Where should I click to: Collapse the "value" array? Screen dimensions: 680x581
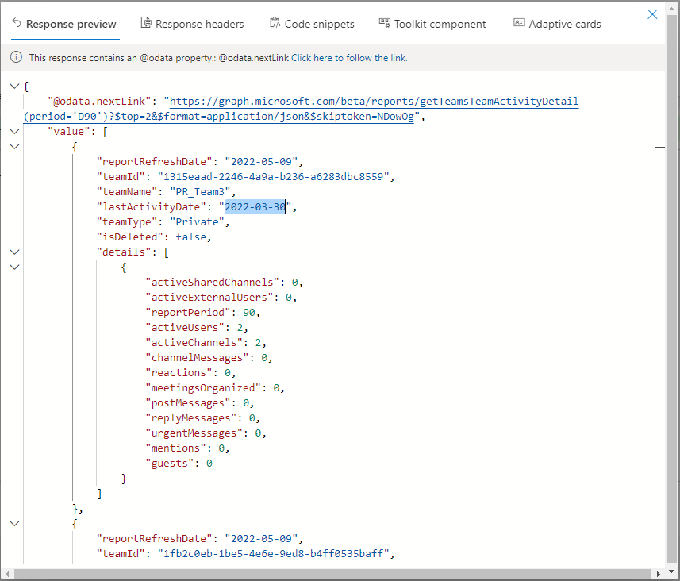pos(14,131)
